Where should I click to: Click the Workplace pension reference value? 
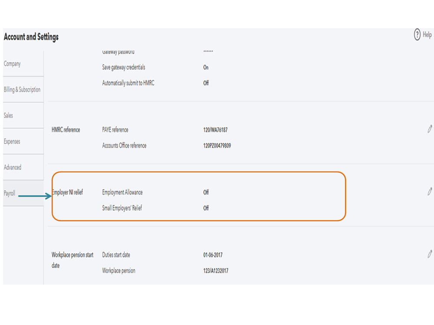(x=216, y=271)
